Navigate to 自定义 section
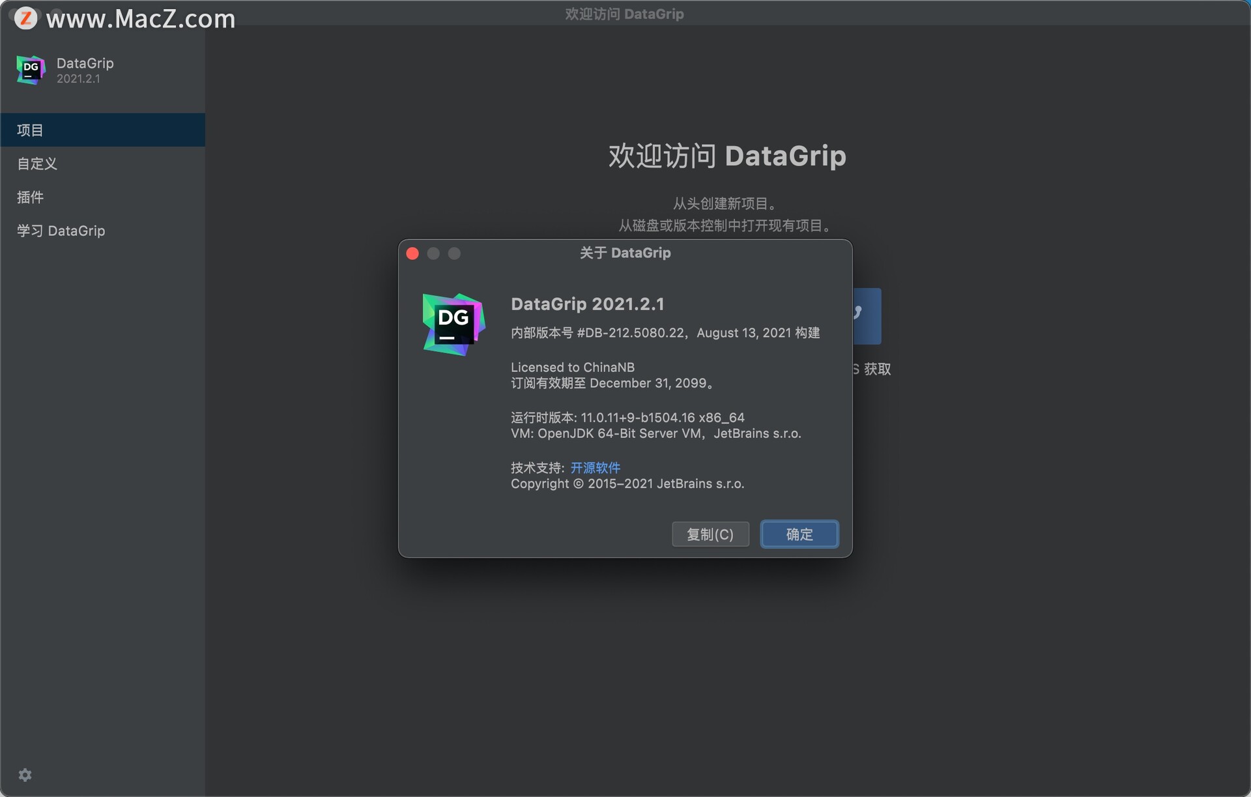The height and width of the screenshot is (797, 1251). [37, 163]
